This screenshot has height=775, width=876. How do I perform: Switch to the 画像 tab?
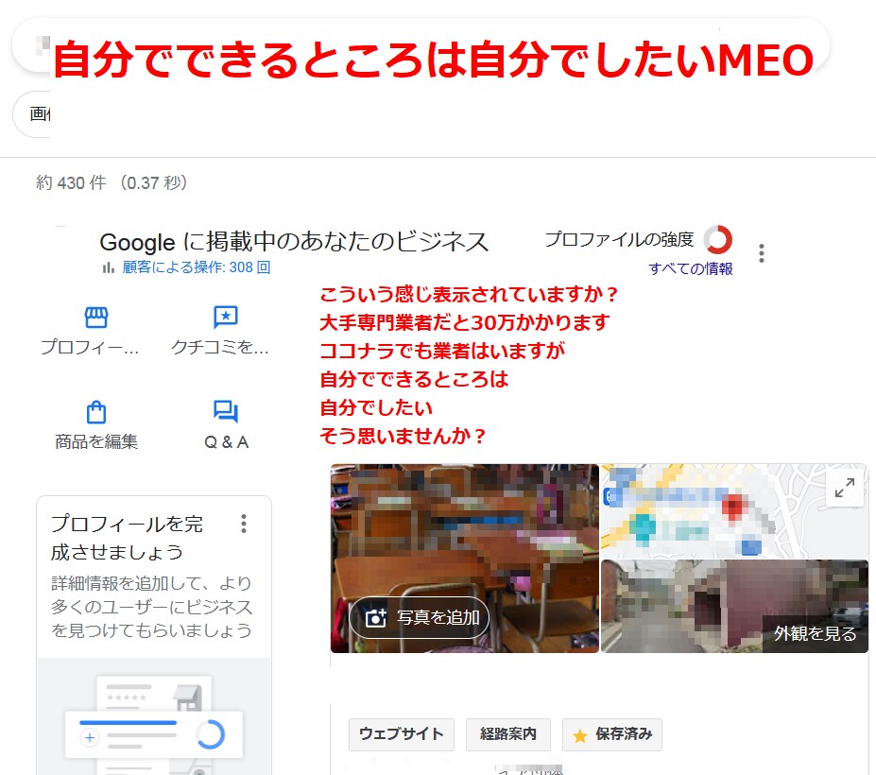43,114
